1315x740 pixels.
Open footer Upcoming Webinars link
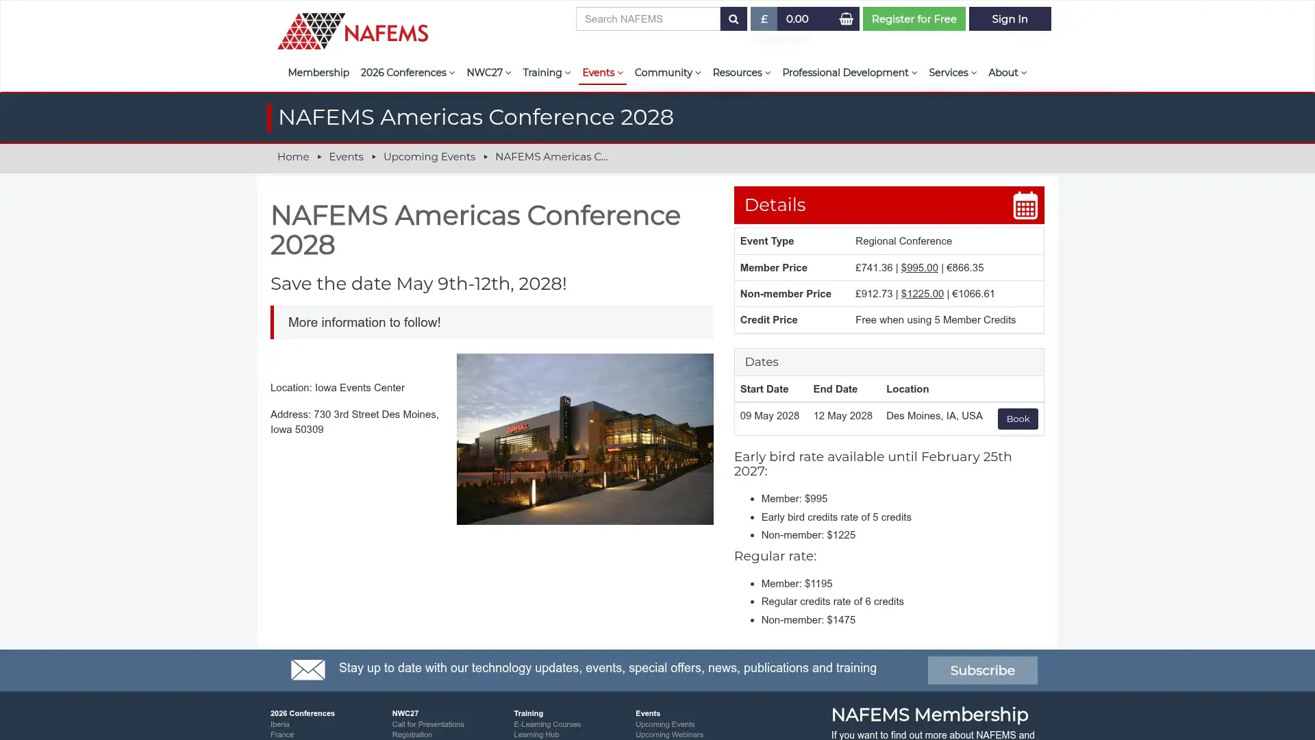tap(668, 735)
